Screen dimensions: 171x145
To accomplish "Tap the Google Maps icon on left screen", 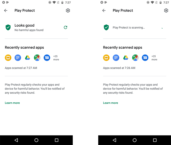I will click(x=37, y=58).
